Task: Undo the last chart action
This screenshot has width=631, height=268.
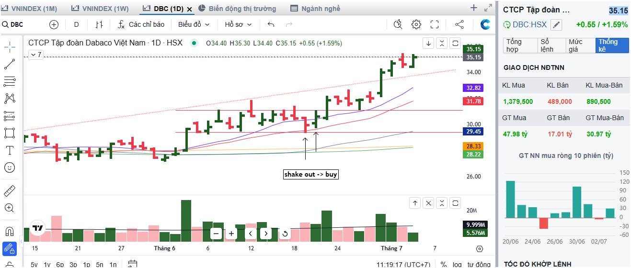Action: [271, 24]
